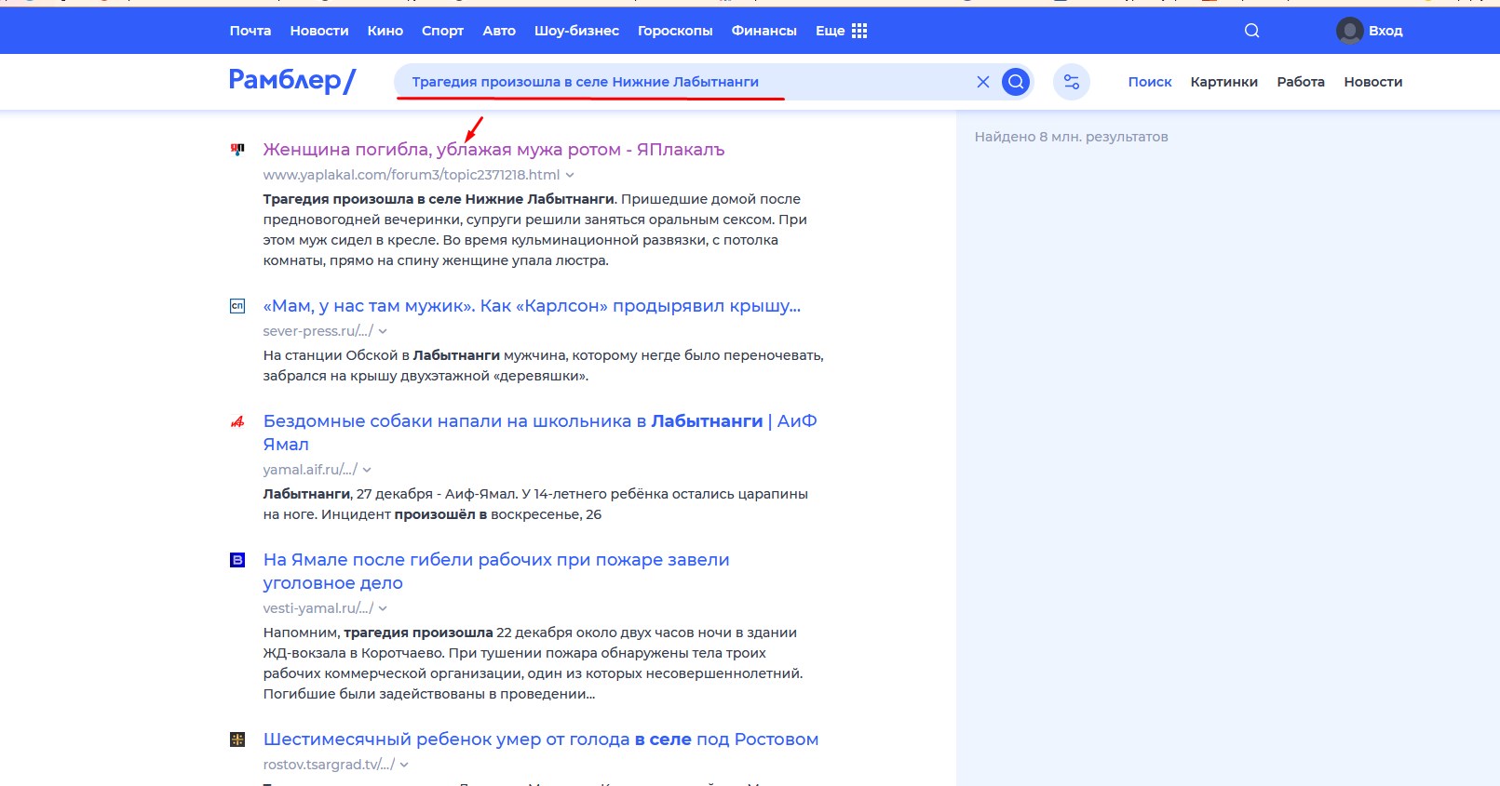Click the sever-press favicon next to Карлсон result
Image resolution: width=1500 pixels, height=786 pixels.
[x=237, y=306]
